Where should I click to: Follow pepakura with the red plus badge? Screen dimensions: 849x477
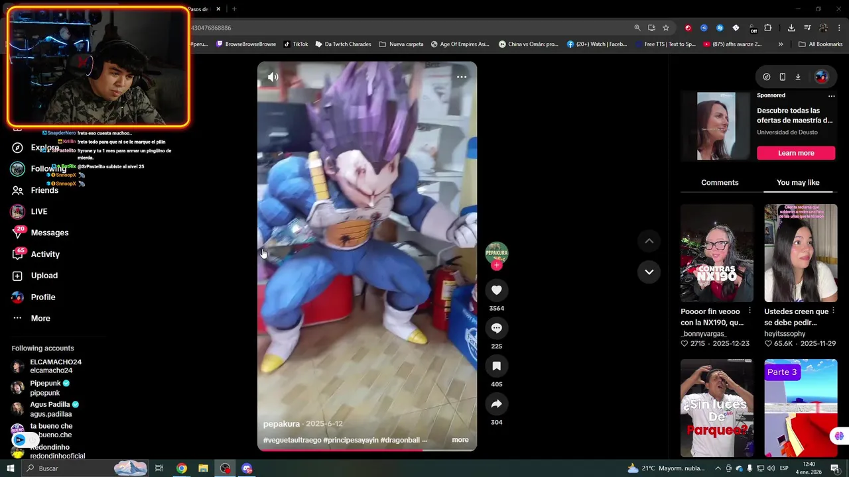pos(496,265)
